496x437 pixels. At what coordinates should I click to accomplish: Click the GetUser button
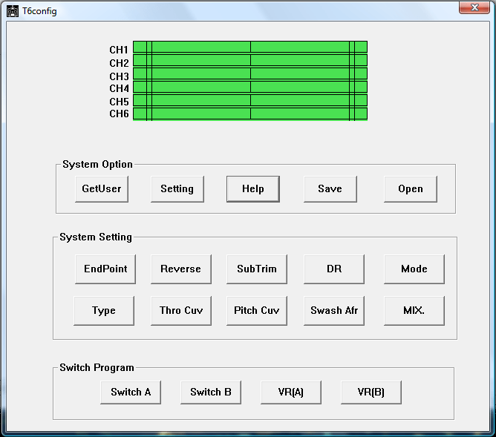(102, 189)
